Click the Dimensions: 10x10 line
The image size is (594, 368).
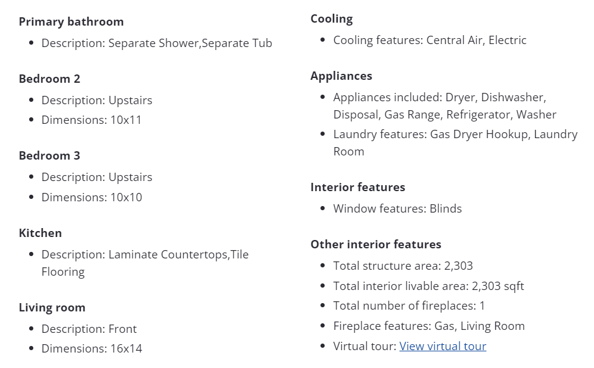(x=92, y=197)
